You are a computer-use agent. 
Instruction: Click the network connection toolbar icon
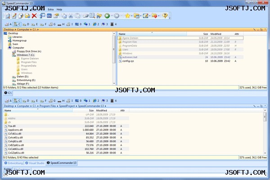(42, 16)
